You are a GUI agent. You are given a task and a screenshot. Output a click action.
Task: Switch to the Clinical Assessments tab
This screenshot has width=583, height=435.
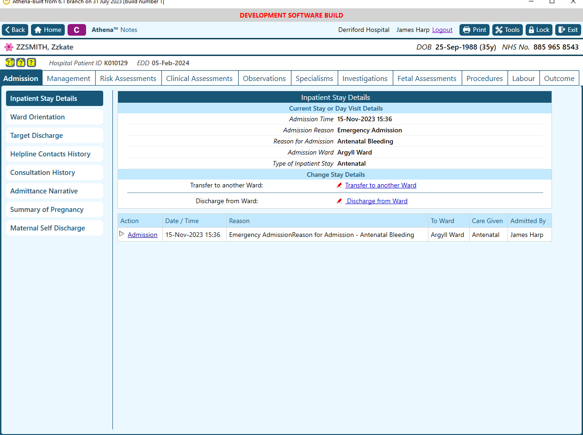tap(199, 78)
